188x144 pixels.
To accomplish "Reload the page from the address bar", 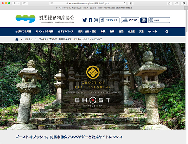I will pos(124,3).
